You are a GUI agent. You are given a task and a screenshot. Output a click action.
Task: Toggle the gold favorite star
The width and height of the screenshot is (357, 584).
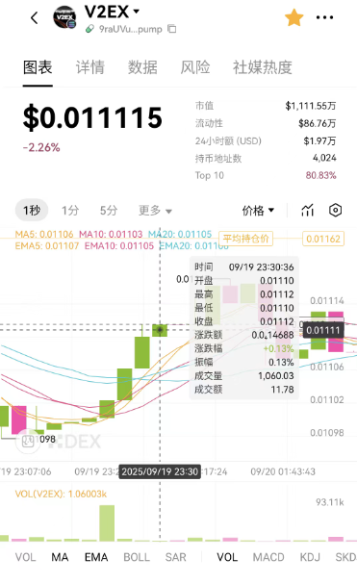pyautogui.click(x=294, y=17)
